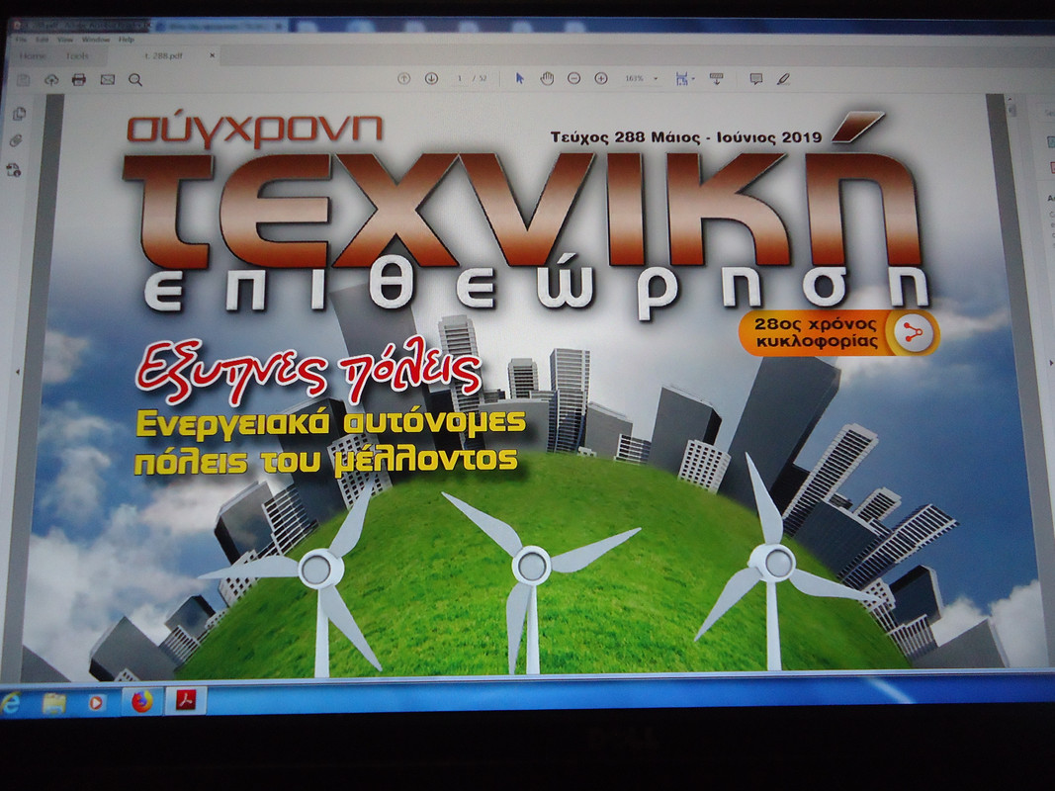Zoom in with the plus icon

pos(601,79)
